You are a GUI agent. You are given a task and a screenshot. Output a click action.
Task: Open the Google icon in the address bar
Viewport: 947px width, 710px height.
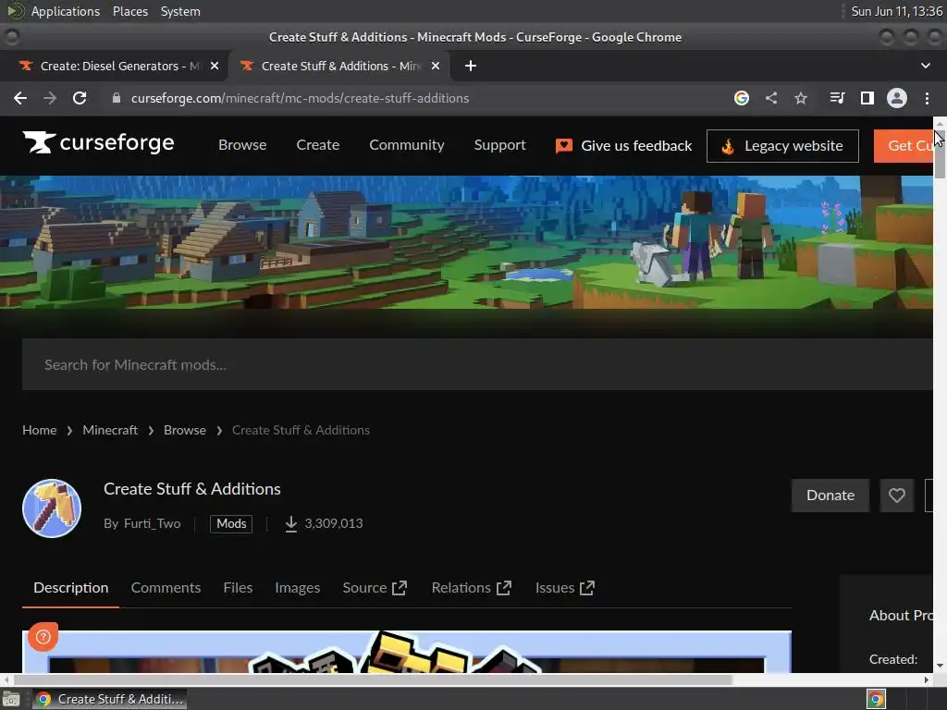[742, 98]
